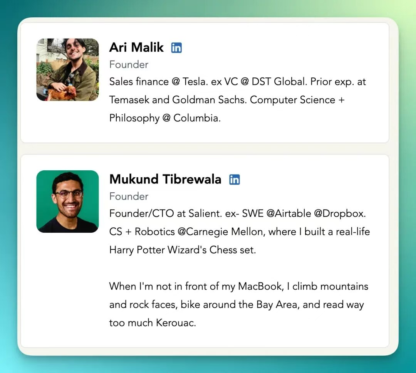This screenshot has width=416, height=373.
Task: Select the Ari Malik name heading
Action: (x=136, y=47)
